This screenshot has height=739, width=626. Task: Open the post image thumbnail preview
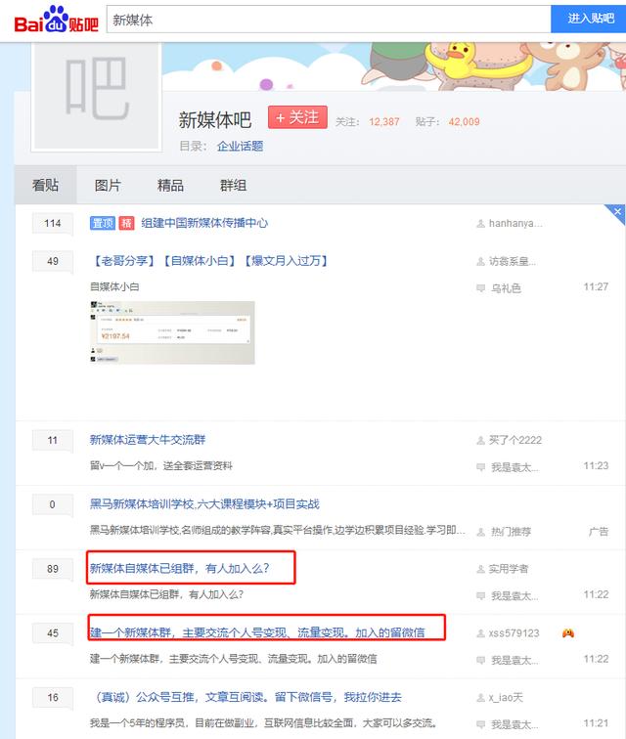[172, 332]
